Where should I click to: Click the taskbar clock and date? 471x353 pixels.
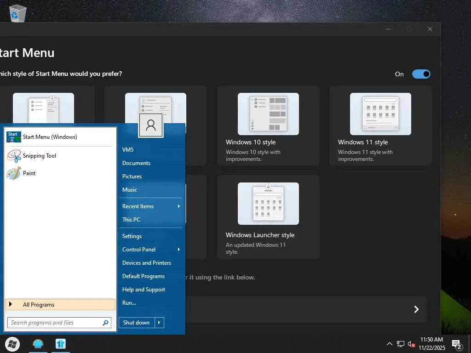pyautogui.click(x=431, y=344)
